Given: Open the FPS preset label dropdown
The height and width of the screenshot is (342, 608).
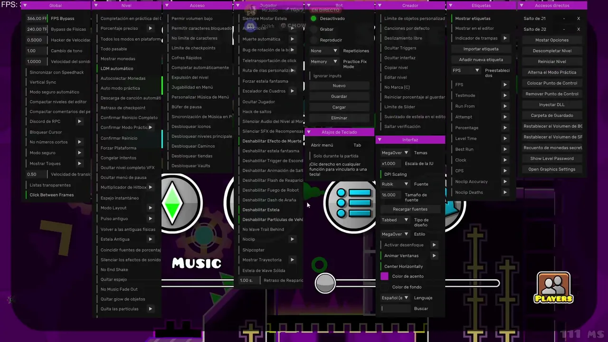Looking at the screenshot, I should (x=466, y=70).
